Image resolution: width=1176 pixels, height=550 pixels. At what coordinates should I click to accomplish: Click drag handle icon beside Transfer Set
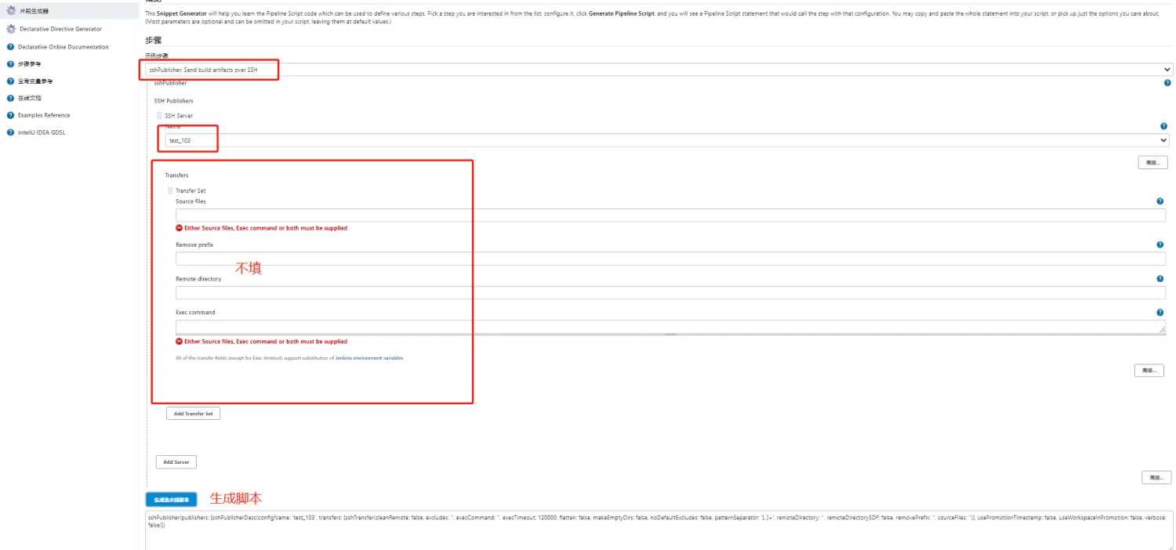(x=170, y=191)
